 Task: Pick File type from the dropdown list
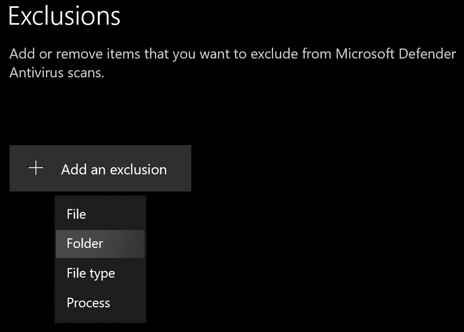click(x=91, y=273)
